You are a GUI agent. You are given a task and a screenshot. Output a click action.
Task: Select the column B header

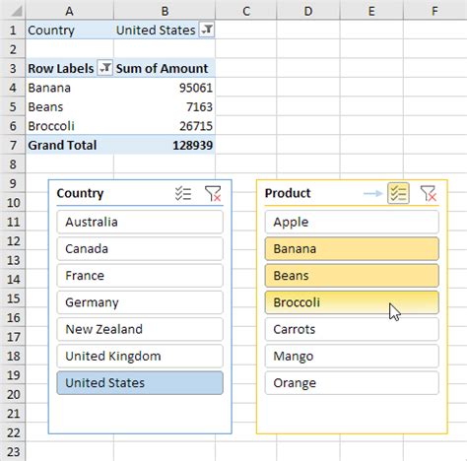[x=165, y=11]
